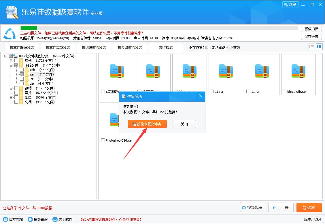Open the 菜单 menu button
This screenshot has height=224, width=325.
pos(290,5)
